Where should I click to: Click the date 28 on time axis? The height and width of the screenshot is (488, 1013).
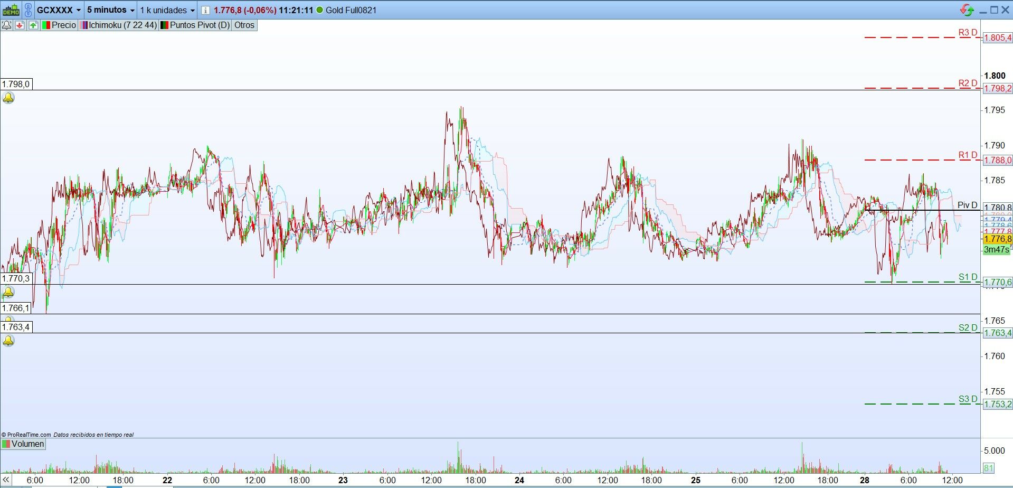pyautogui.click(x=865, y=480)
